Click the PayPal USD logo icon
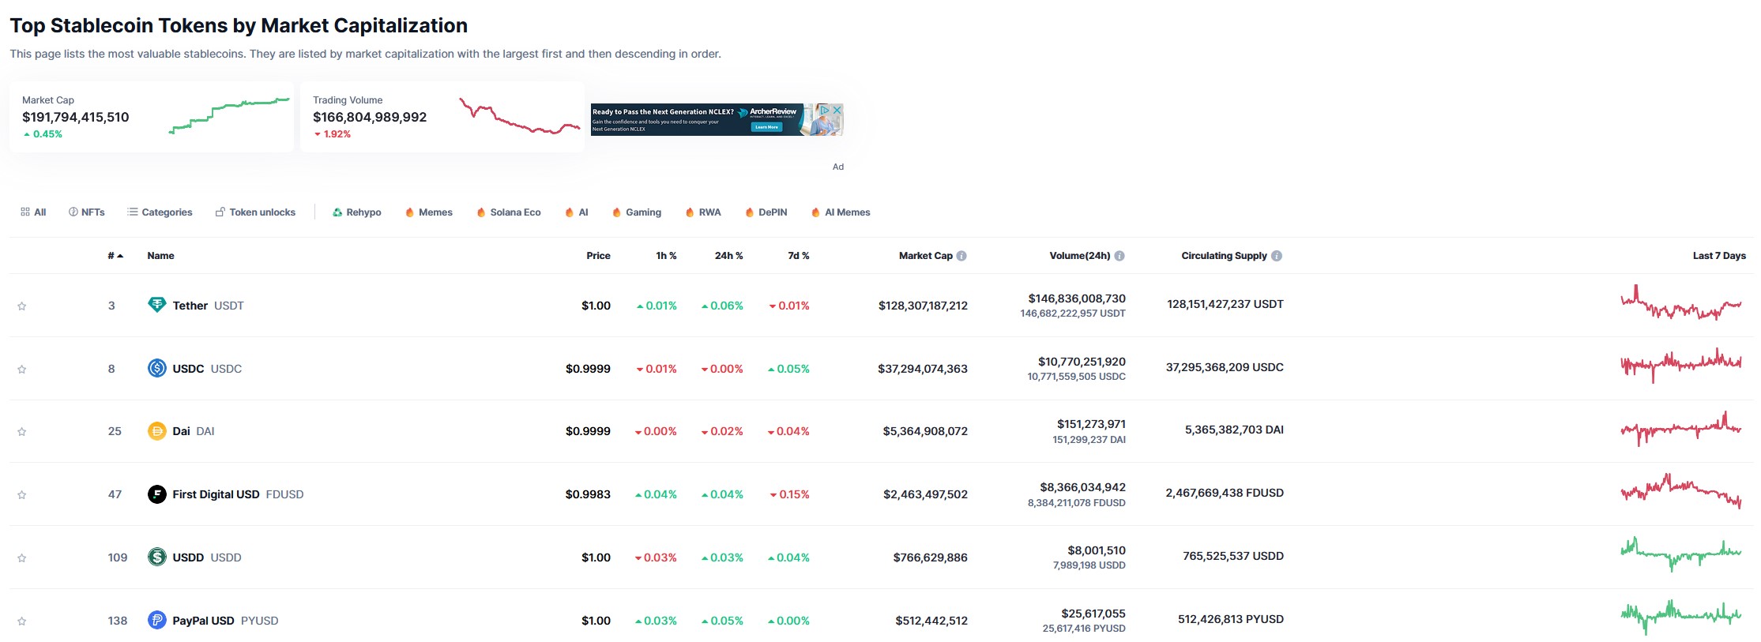1761x642 pixels. tap(156, 621)
